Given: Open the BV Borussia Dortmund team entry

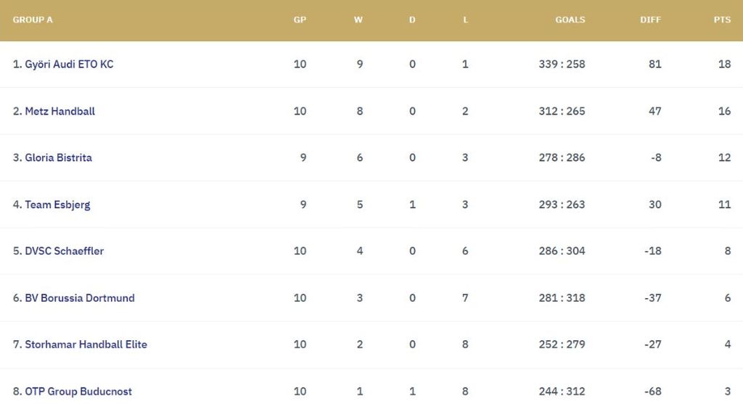Looking at the screenshot, I should (79, 298).
